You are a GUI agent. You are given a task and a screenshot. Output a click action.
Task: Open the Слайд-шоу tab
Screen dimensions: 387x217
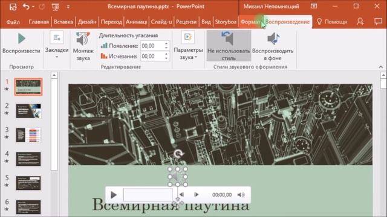coord(161,22)
